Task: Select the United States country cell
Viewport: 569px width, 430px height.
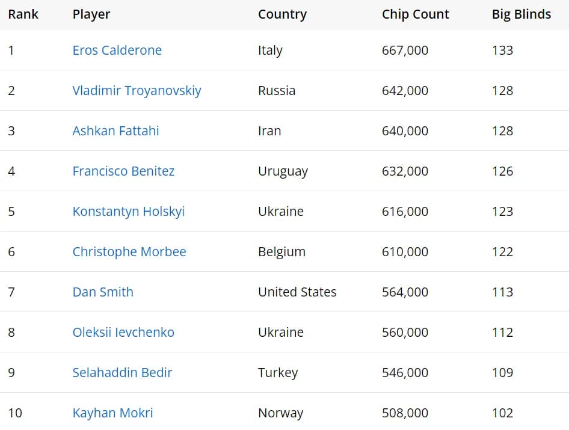Action: point(297,292)
